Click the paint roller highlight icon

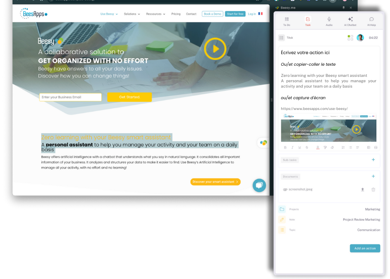tap(325, 148)
